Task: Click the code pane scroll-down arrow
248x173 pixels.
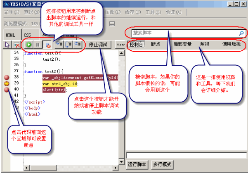Action: [121, 161]
